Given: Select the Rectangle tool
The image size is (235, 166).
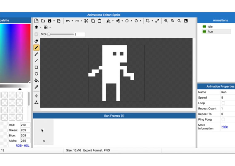Looking at the screenshot, I should (36, 67).
